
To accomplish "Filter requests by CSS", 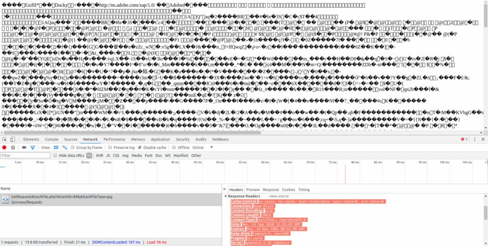I will click(x=116, y=155).
